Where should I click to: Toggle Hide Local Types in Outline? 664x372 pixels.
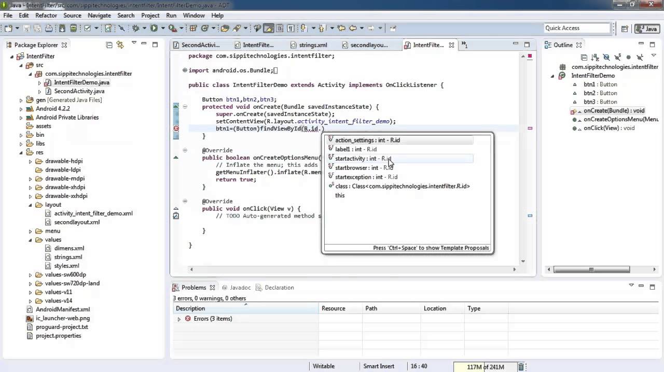[x=640, y=58]
